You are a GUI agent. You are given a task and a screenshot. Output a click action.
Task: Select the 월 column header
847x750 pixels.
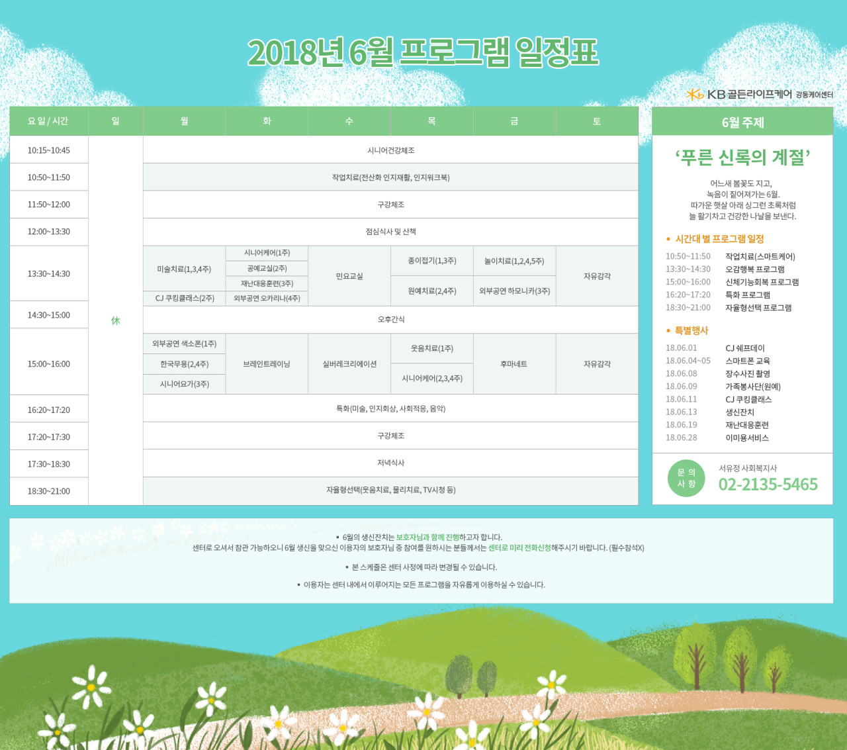coord(184,121)
